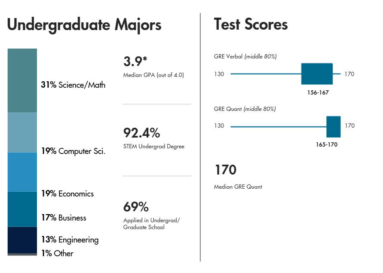Image resolution: width=383 pixels, height=273 pixels.
Task: Click the Engineering navy bar segment
Action: pos(22,240)
